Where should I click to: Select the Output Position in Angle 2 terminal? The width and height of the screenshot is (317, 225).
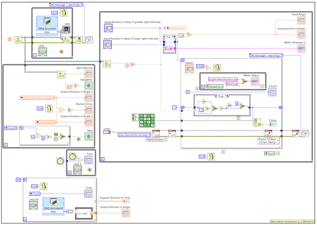[88, 98]
